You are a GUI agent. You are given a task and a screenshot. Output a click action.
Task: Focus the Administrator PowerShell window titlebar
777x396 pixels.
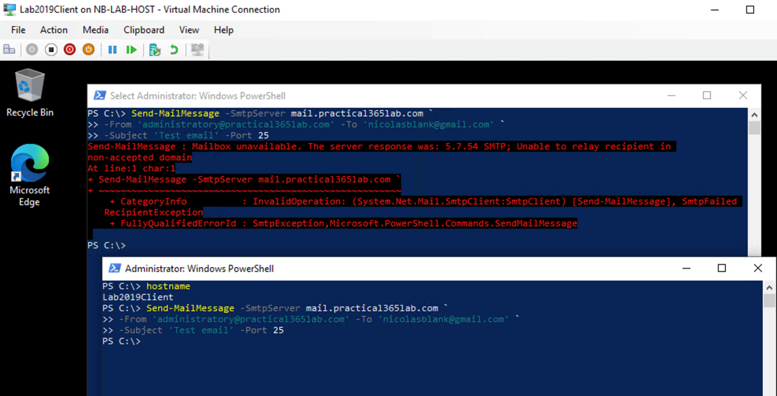pyautogui.click(x=354, y=268)
